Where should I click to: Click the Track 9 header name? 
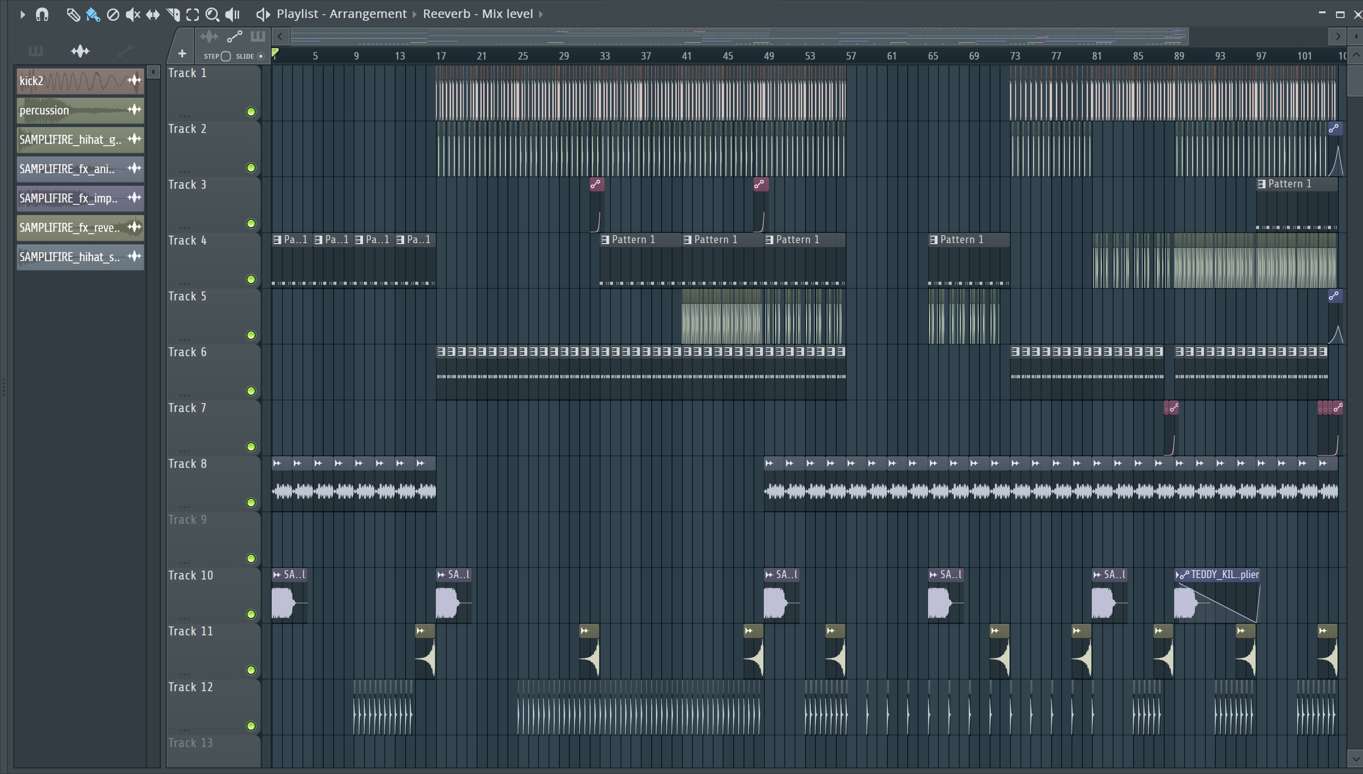tap(188, 519)
